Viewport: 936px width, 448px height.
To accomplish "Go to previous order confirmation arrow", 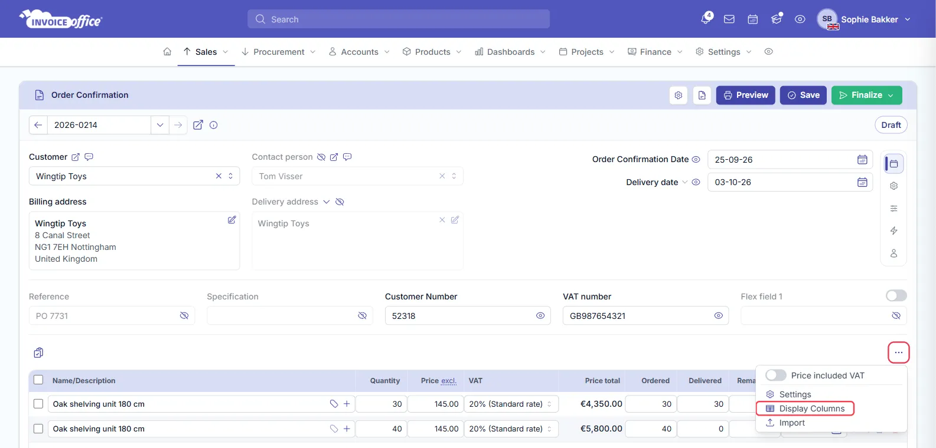I will [x=38, y=125].
